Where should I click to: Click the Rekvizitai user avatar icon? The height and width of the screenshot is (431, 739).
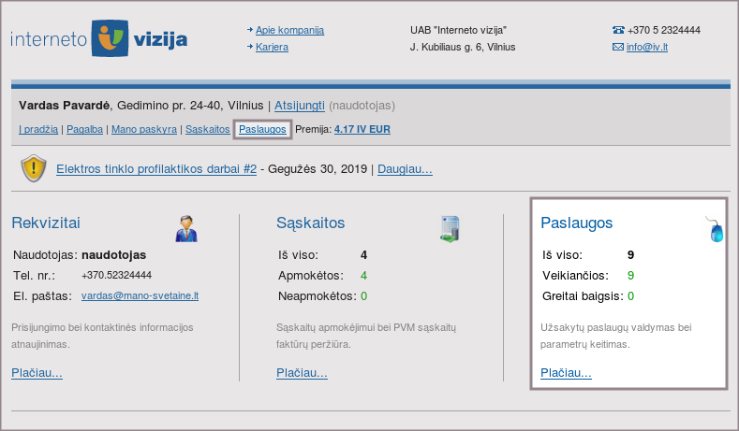click(x=185, y=228)
